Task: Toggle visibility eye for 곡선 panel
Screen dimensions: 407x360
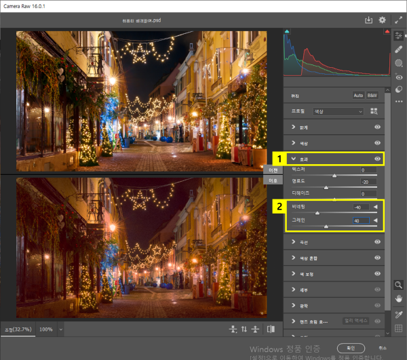Action: [x=377, y=241]
